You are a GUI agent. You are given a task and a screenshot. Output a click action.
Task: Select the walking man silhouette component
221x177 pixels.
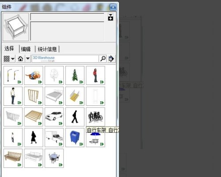(x=75, y=117)
